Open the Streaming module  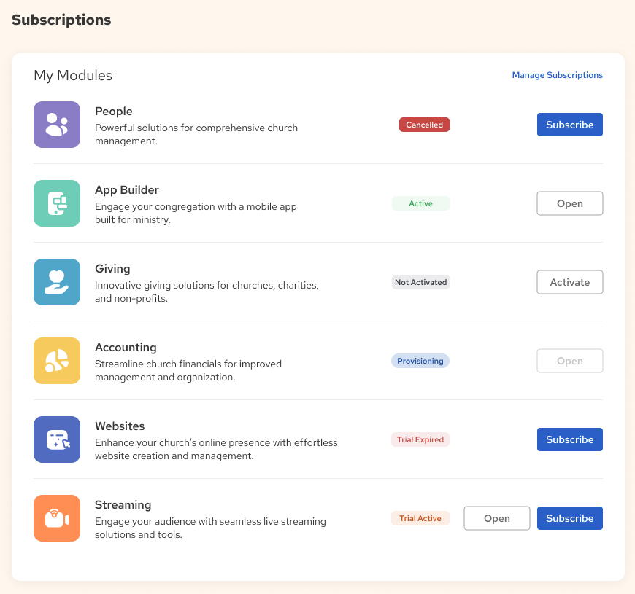tap(496, 517)
